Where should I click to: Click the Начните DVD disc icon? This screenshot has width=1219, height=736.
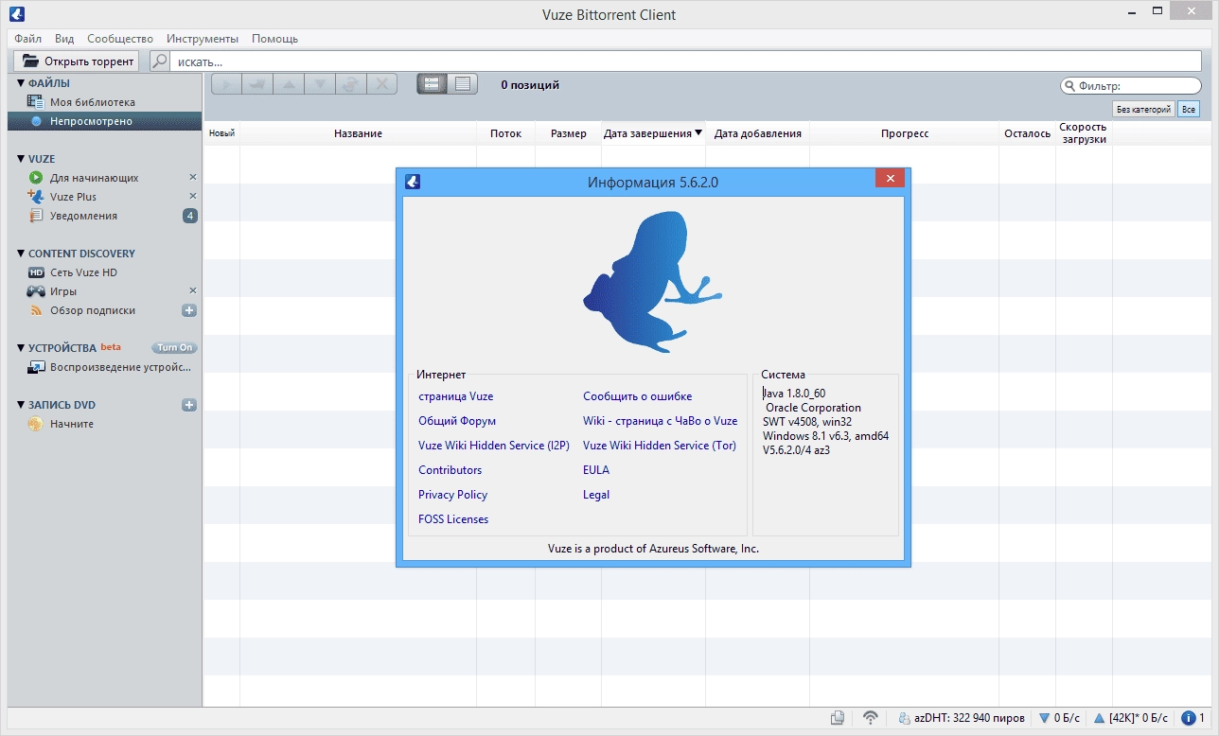pos(36,424)
